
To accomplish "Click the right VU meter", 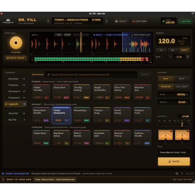I will tap(182, 135).
